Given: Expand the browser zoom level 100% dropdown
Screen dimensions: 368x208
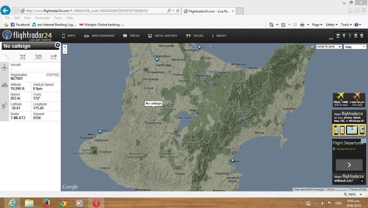Looking at the screenshot, I should pyautogui.click(x=361, y=194).
